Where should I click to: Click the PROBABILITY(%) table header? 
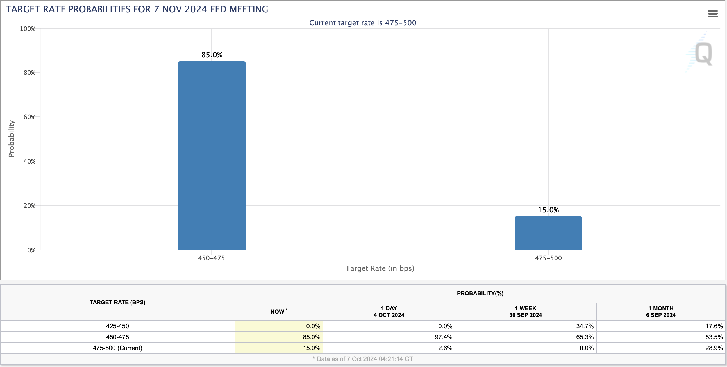[480, 293]
